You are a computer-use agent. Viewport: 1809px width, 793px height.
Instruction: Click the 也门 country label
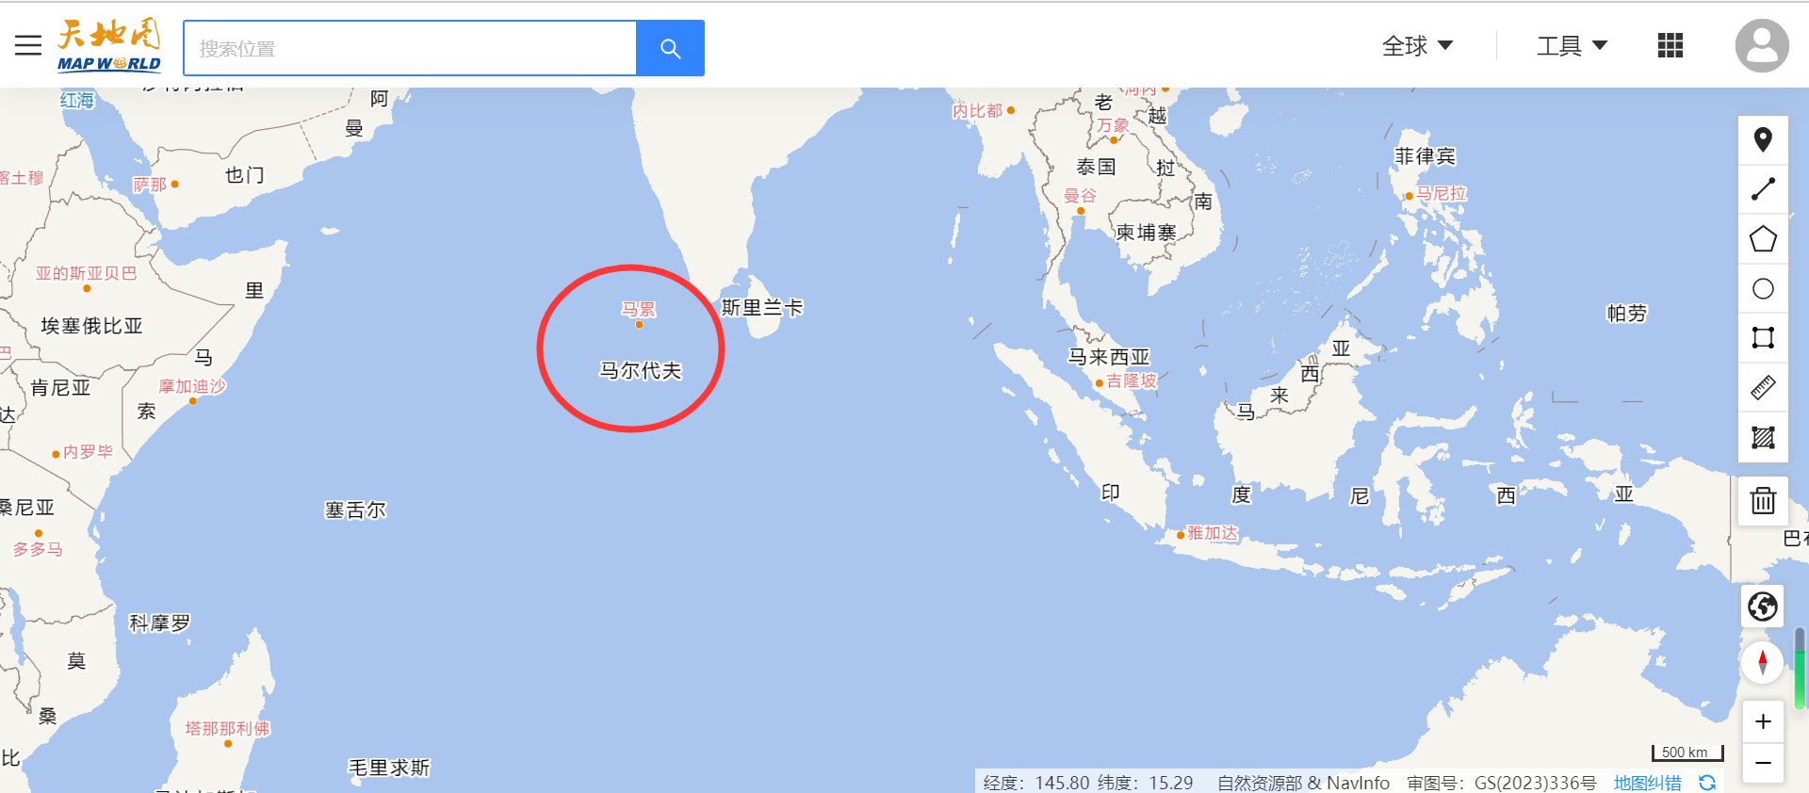[245, 175]
